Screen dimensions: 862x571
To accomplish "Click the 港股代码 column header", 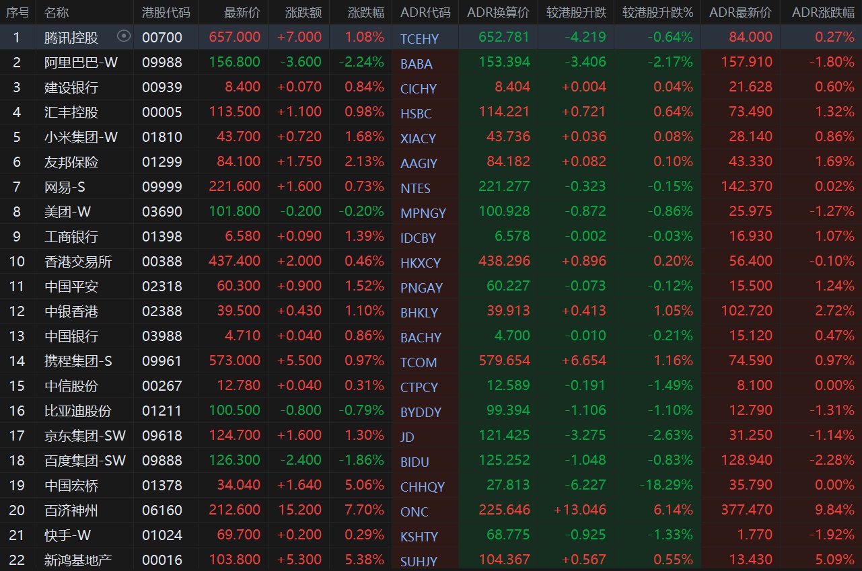I will point(166,13).
